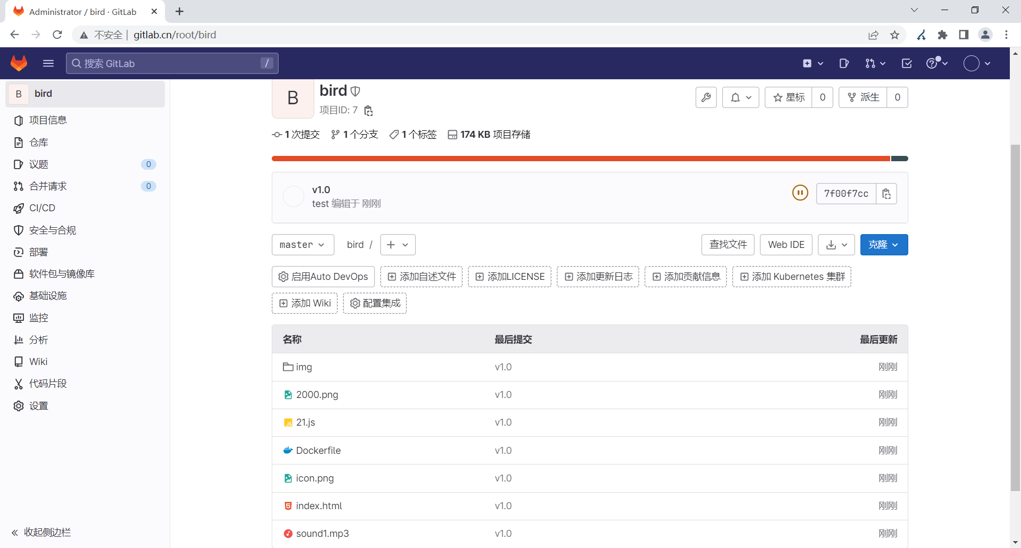Click the 搜索 GitLab search field
This screenshot has width=1021, height=548.
click(172, 63)
